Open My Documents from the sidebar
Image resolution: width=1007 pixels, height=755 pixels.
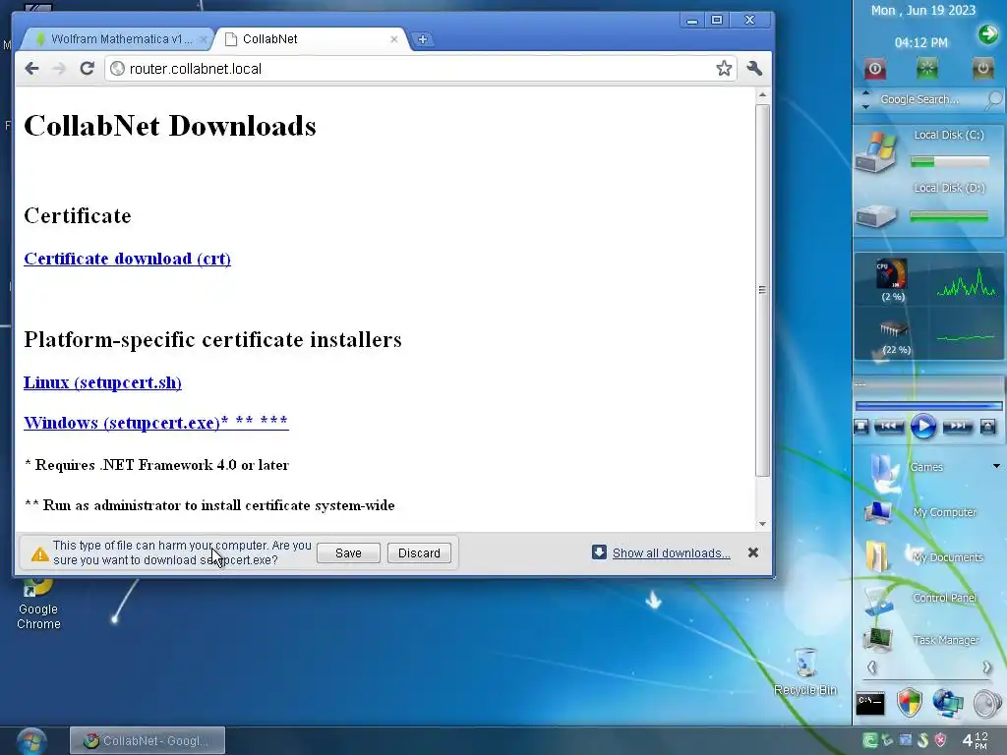pos(923,556)
